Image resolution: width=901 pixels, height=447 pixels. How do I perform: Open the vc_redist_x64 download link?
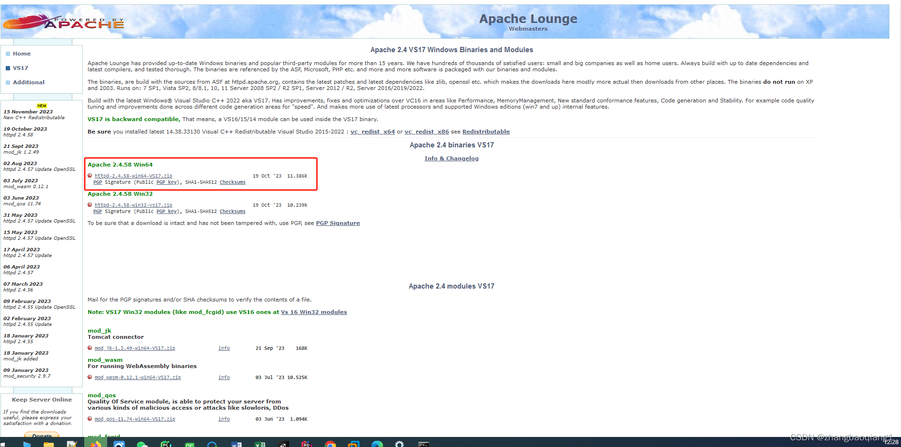(372, 132)
